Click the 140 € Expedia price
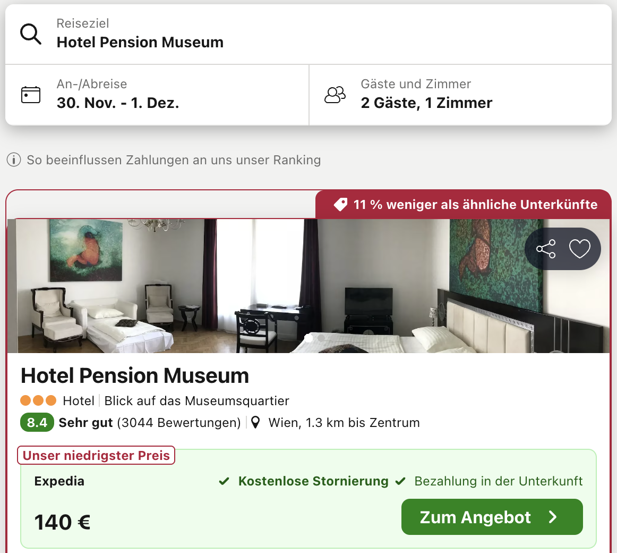This screenshot has height=553, width=617. 62,522
